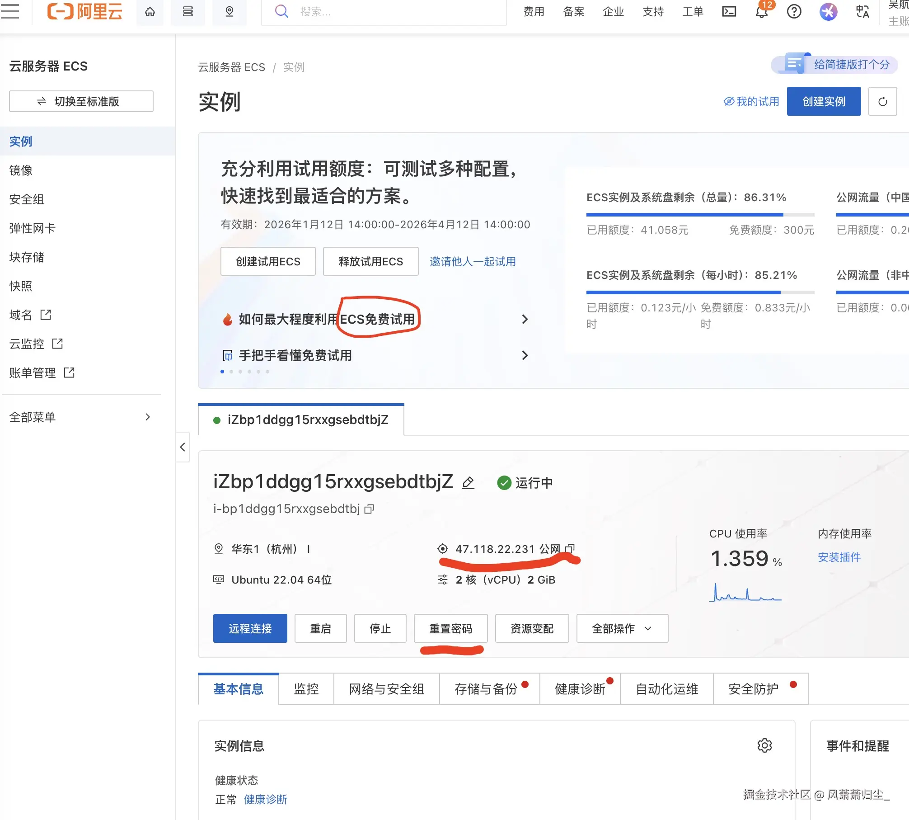This screenshot has height=820, width=909.
Task: Edit instance name with pencil icon
Action: tap(468, 483)
